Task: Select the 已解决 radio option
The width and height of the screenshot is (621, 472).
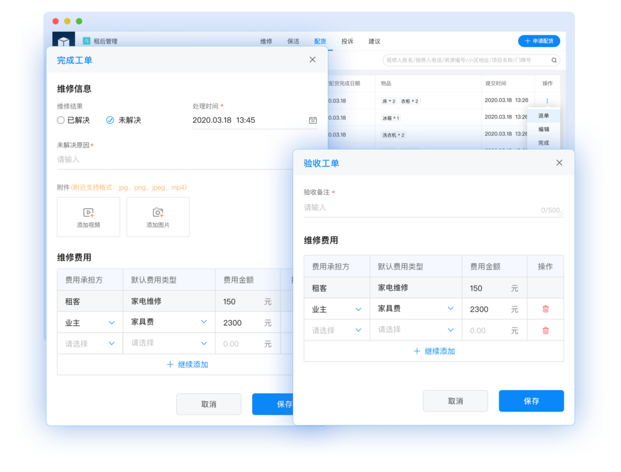Action: click(73, 120)
